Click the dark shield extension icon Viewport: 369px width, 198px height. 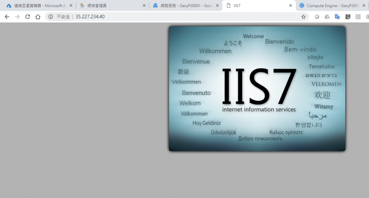pyautogui.click(x=348, y=17)
